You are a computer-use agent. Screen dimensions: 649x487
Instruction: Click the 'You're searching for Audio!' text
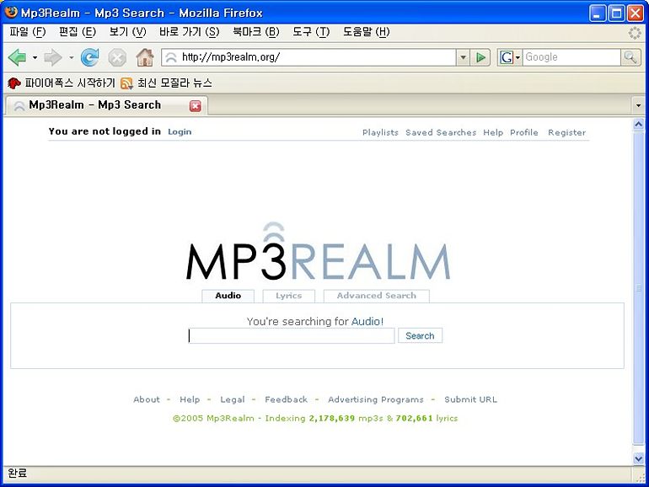click(x=315, y=321)
